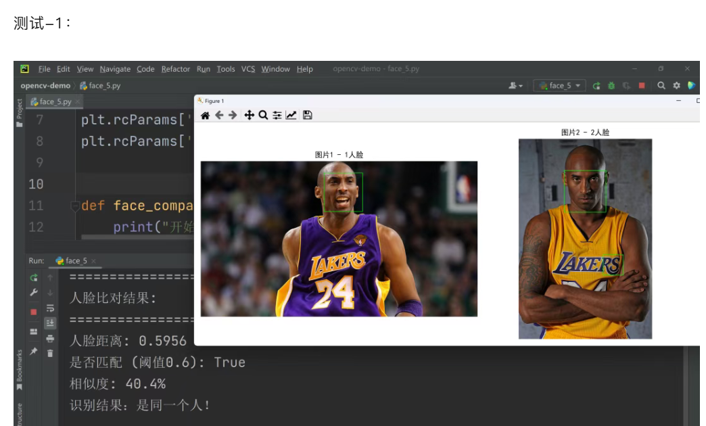Click the restore layout icon in Run panel
The height and width of the screenshot is (426, 706).
pyautogui.click(x=34, y=332)
